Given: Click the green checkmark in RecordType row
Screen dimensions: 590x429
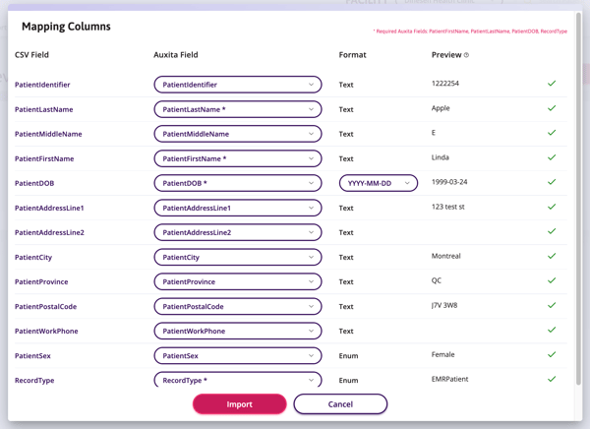Looking at the screenshot, I should [552, 379].
